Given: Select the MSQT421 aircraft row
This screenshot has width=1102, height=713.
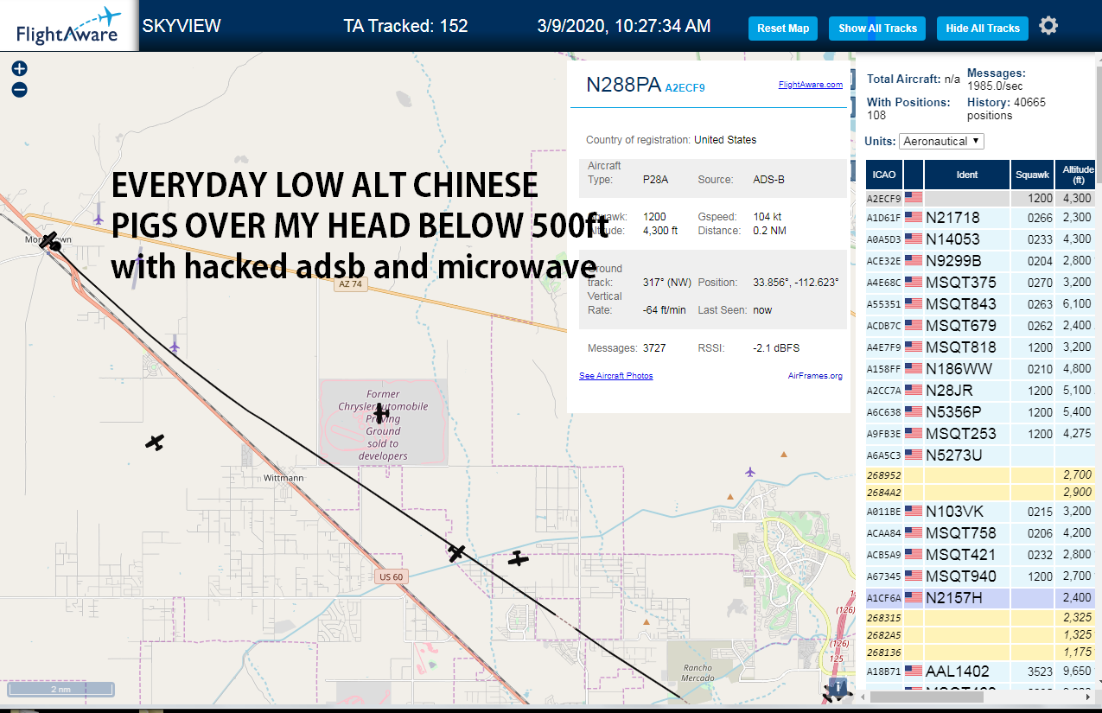Looking at the screenshot, I should click(x=981, y=554).
